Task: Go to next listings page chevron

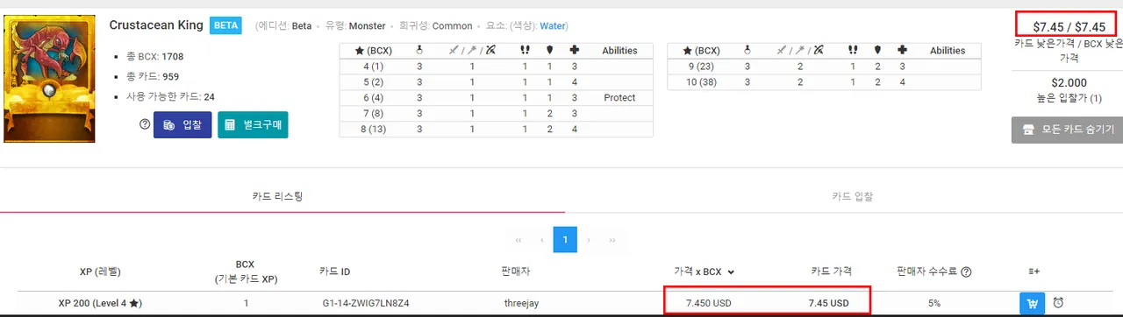Action: 589,239
